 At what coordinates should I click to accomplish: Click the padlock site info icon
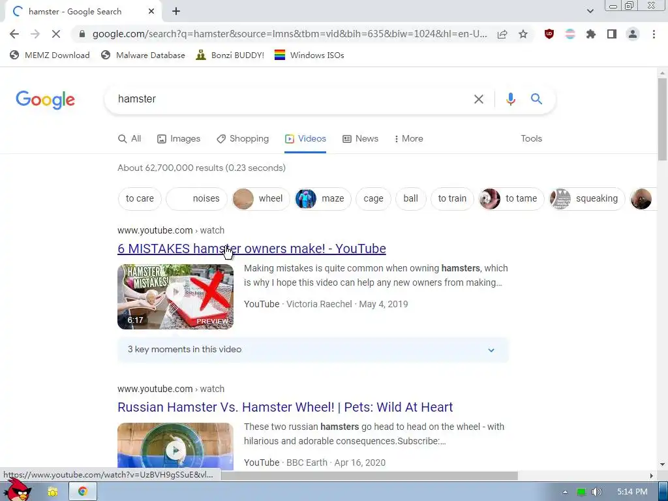pos(82,34)
